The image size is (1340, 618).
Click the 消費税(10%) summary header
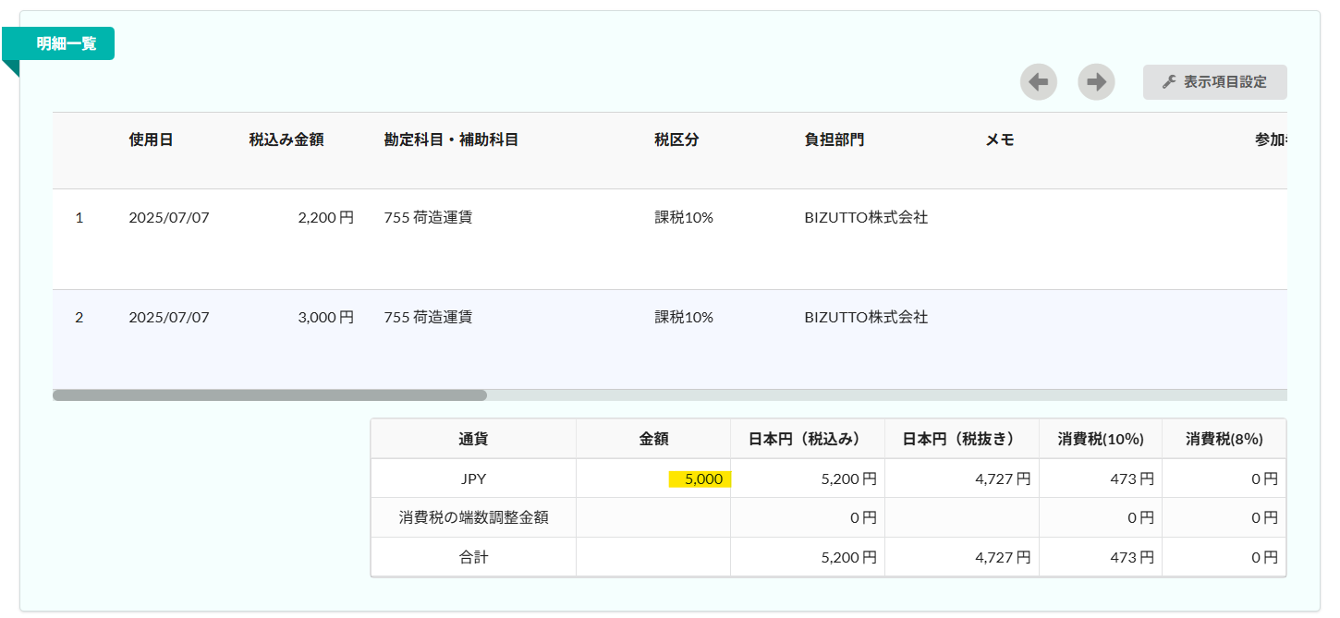1101,439
